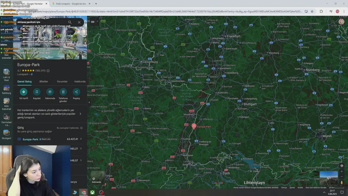This screenshot has width=348, height=196.
Task: Clear the Maps search with X
Action: coord(79,22)
